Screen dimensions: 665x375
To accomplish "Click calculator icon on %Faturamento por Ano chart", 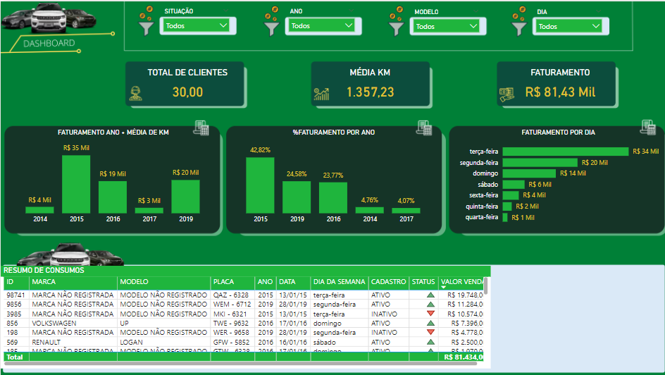I will tap(424, 128).
